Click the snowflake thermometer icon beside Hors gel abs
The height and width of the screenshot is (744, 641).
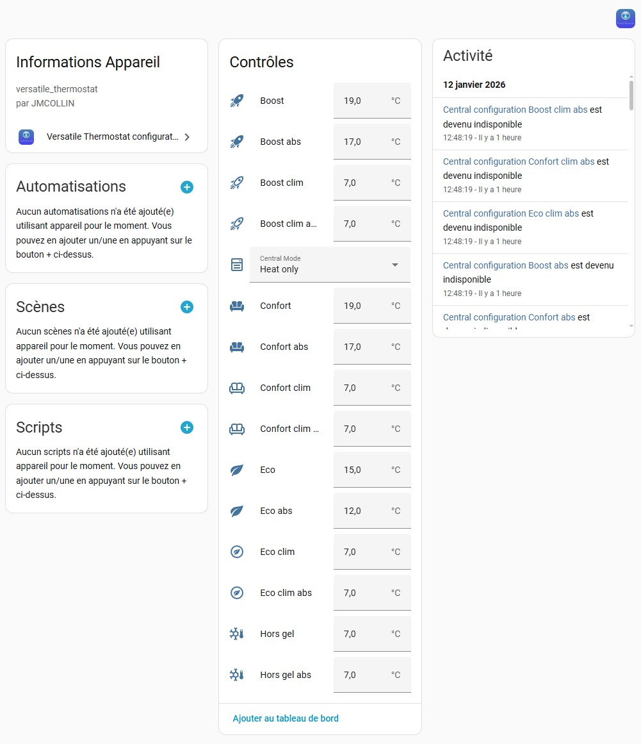tap(236, 675)
